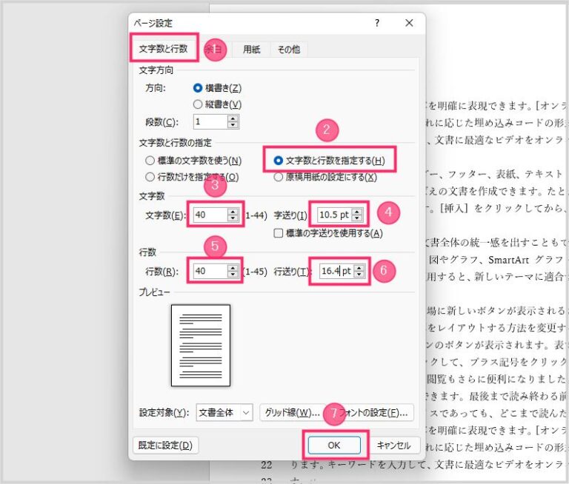Screen dimensions: 569x484
Task: Close the ページ設定 dialog
Action: click(x=409, y=23)
